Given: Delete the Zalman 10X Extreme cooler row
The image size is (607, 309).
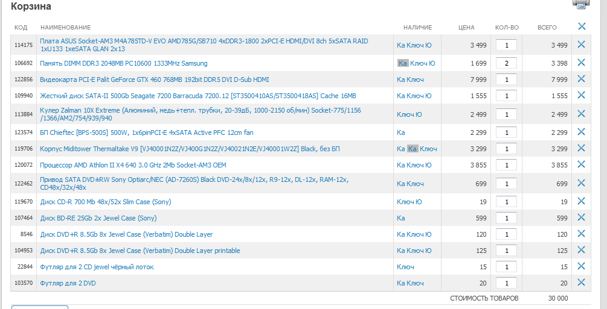Looking at the screenshot, I should click(x=581, y=114).
